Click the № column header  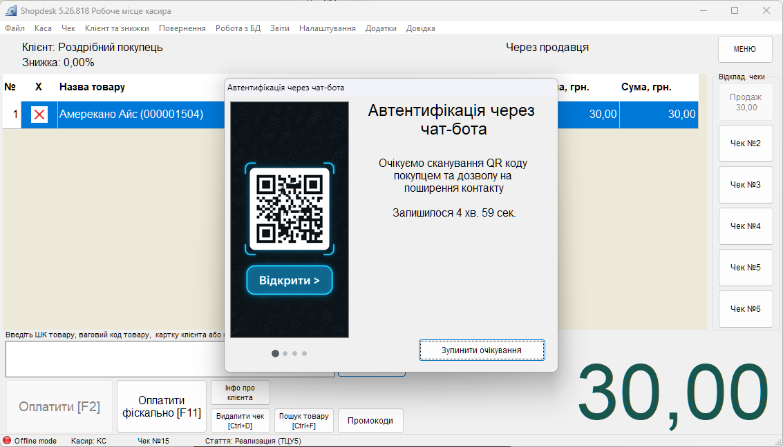coord(10,87)
